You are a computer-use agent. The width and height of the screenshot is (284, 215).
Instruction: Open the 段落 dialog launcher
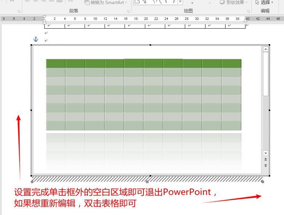coord(129,12)
